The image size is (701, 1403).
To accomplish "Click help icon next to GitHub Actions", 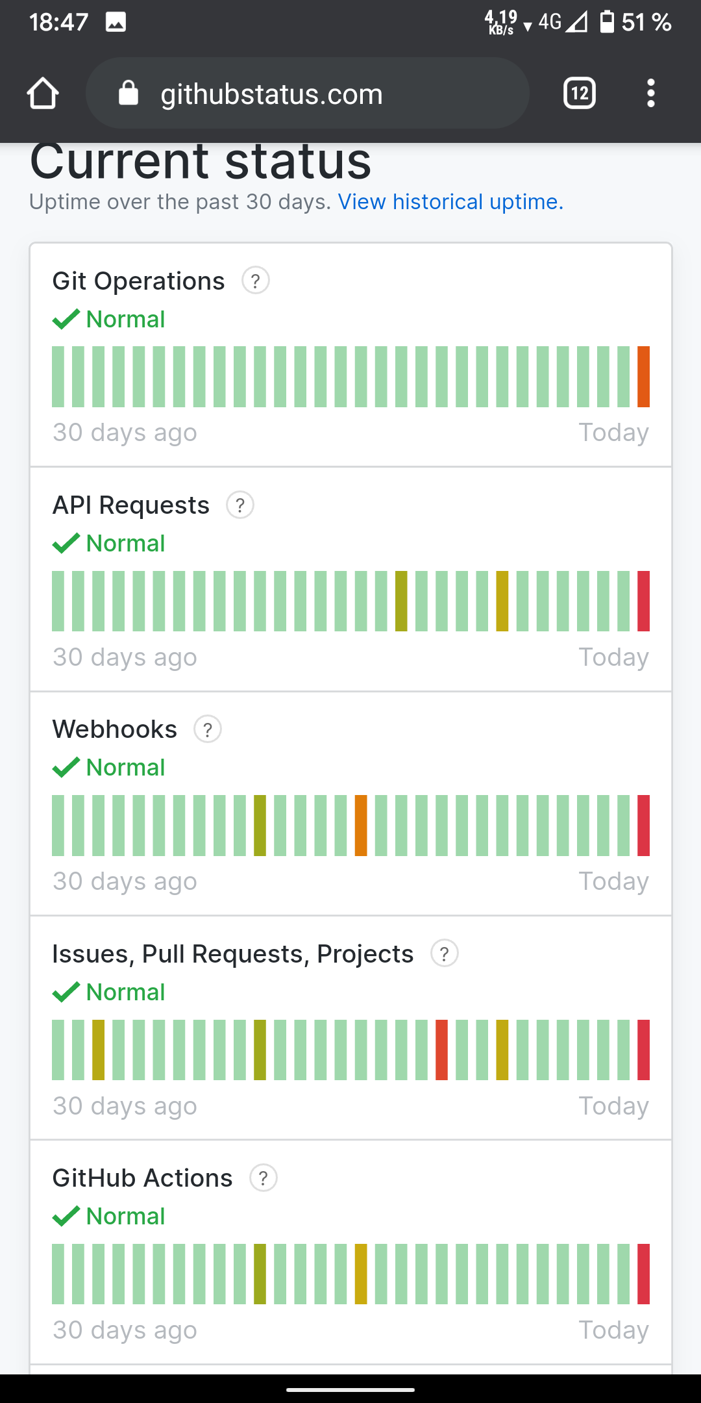I will coord(264,1178).
